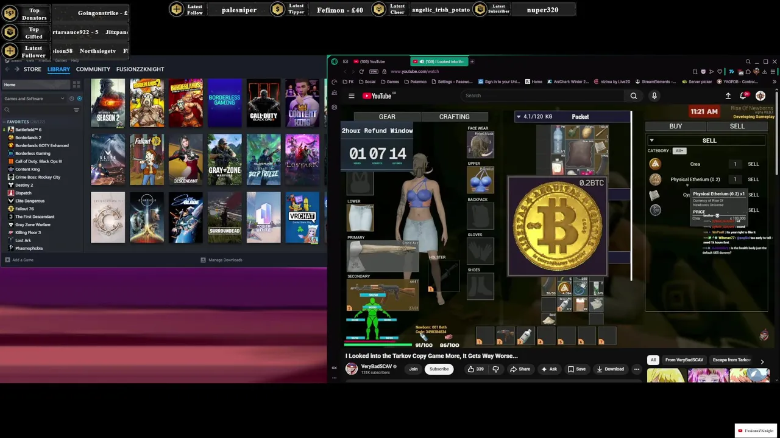Click in the YouTube Search field

coord(542,96)
